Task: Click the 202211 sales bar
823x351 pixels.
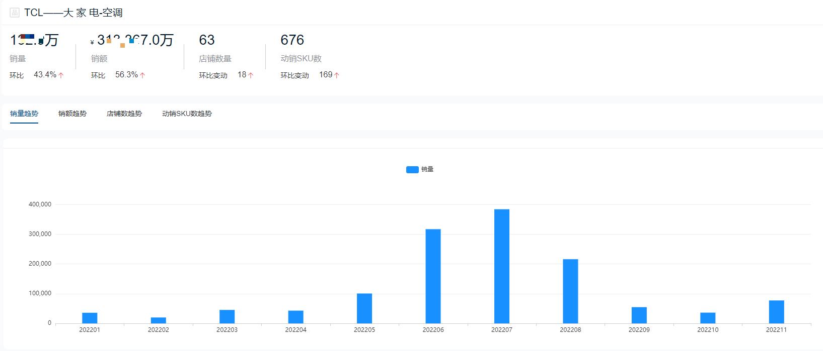Action: pyautogui.click(x=776, y=312)
